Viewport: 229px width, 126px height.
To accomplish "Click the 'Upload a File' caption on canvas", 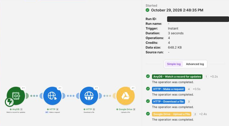I will tap(125, 112).
